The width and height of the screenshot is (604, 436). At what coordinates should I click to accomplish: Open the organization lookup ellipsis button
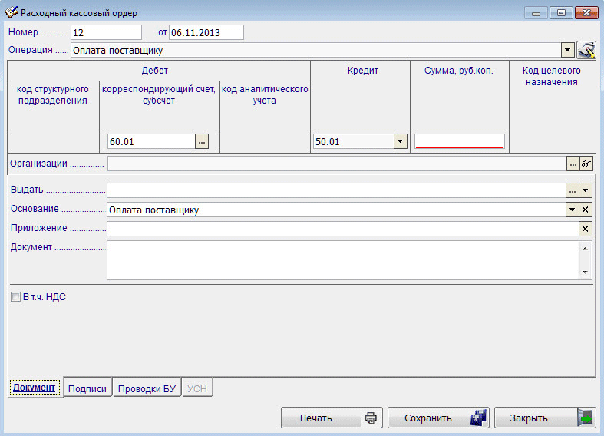click(573, 163)
